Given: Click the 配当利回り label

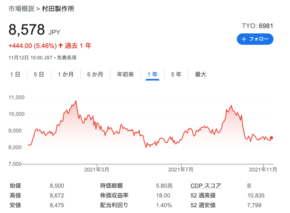Looking at the screenshot, I should point(114,205).
